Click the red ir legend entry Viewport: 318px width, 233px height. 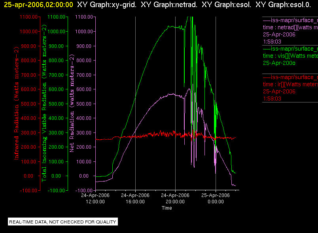click(290, 88)
